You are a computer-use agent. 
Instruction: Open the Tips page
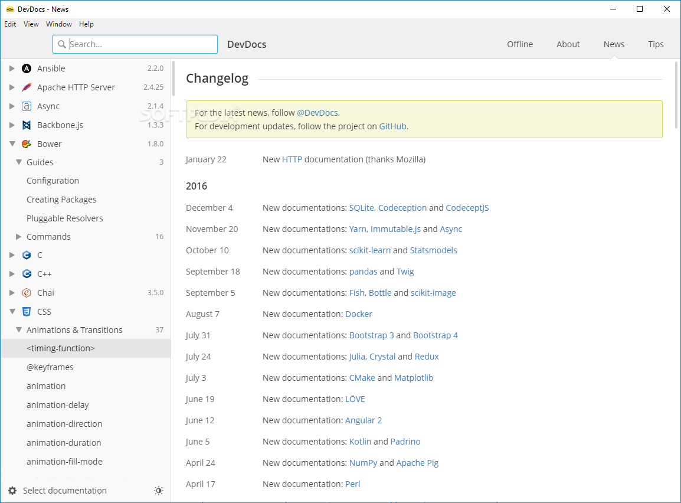(656, 44)
